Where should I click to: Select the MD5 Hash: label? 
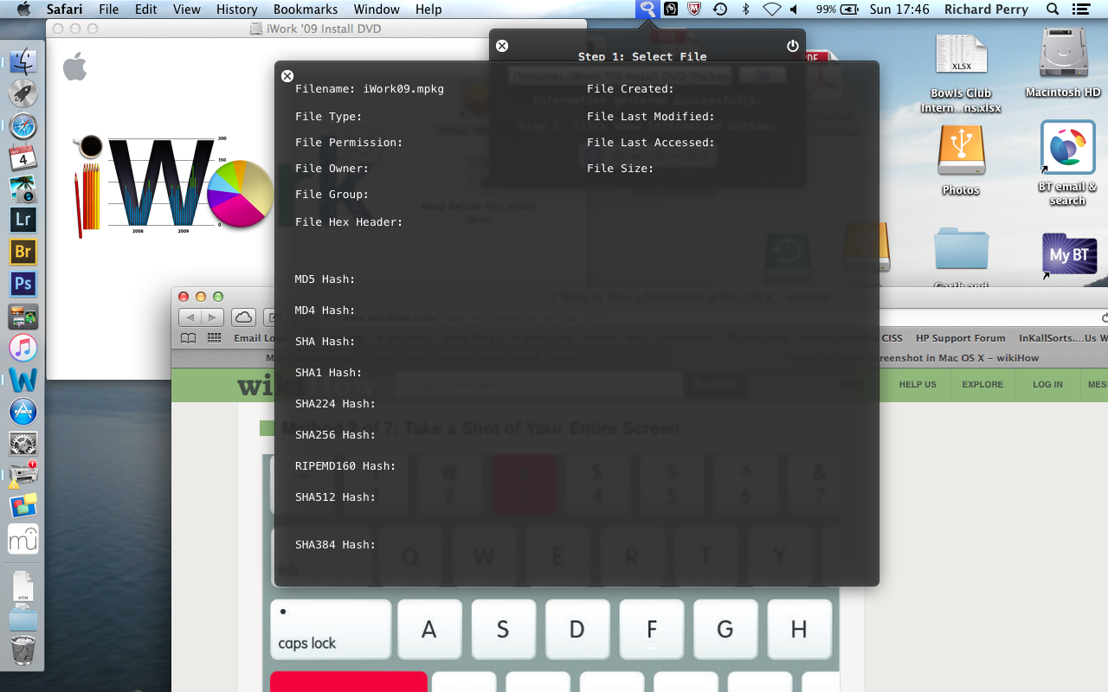point(325,279)
